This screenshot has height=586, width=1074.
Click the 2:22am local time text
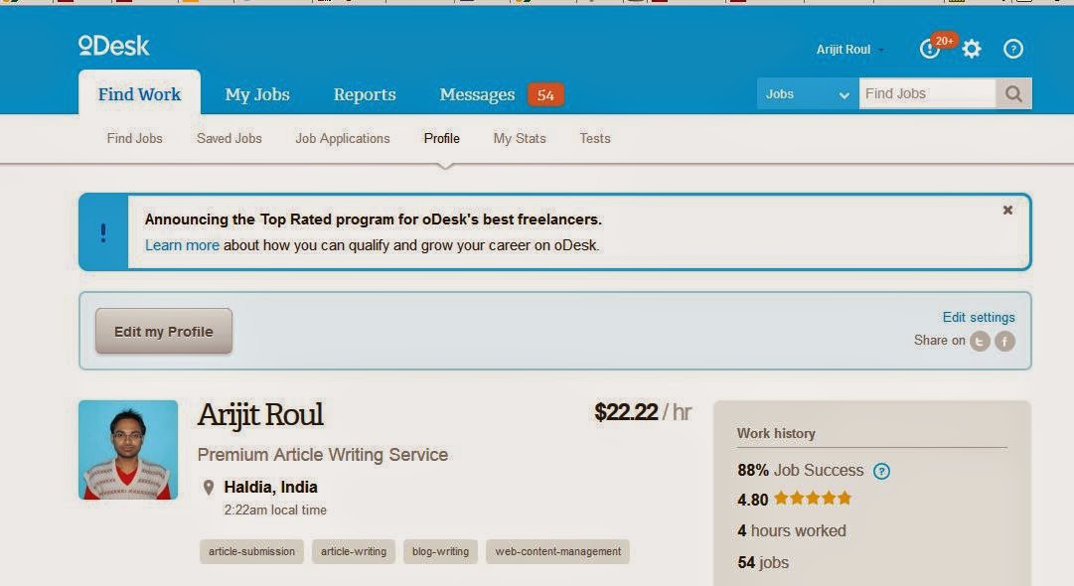coord(275,510)
